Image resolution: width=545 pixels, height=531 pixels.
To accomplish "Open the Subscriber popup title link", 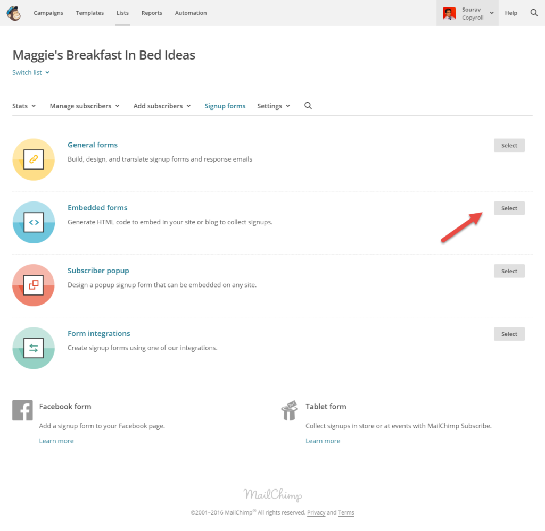I will [98, 271].
